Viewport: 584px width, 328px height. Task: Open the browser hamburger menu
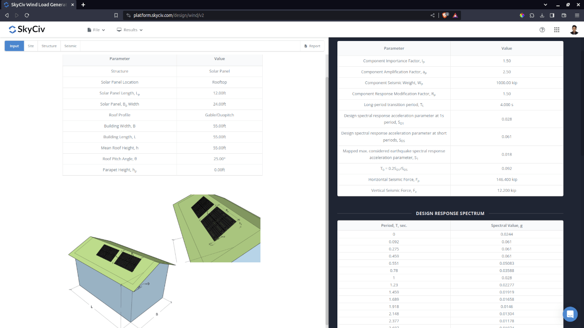point(577,15)
